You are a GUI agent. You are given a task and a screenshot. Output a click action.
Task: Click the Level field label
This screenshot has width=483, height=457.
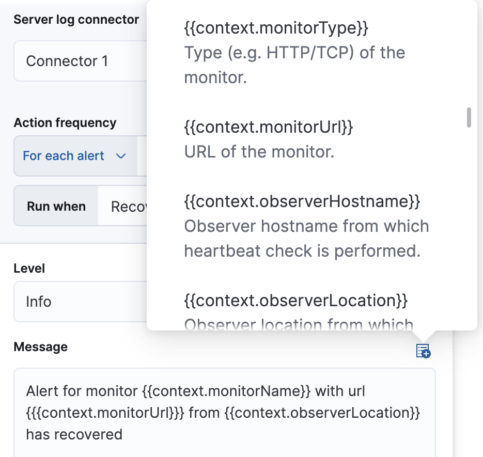click(29, 268)
